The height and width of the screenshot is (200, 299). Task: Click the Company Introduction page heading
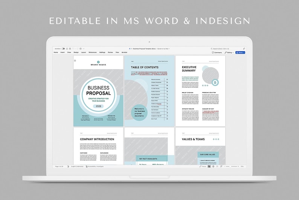tap(97, 139)
